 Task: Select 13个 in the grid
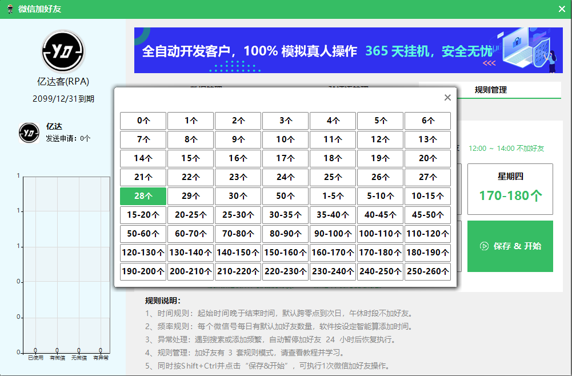(x=427, y=139)
